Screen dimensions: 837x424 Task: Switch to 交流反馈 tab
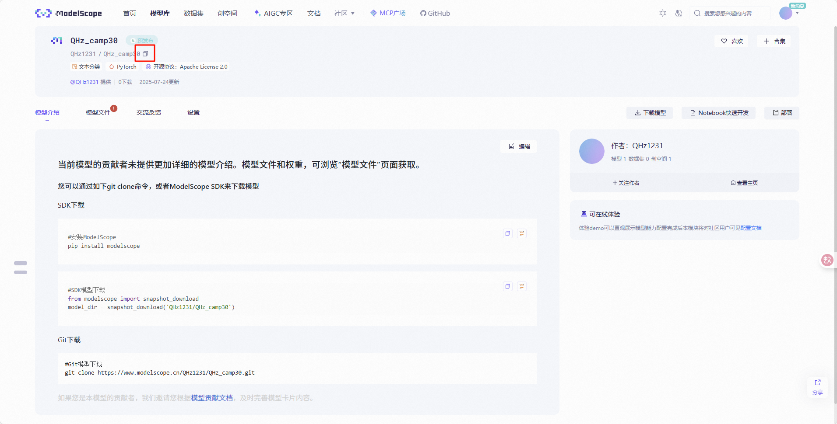click(149, 112)
